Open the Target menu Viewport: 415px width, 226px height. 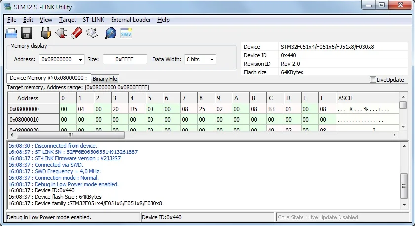68,20
